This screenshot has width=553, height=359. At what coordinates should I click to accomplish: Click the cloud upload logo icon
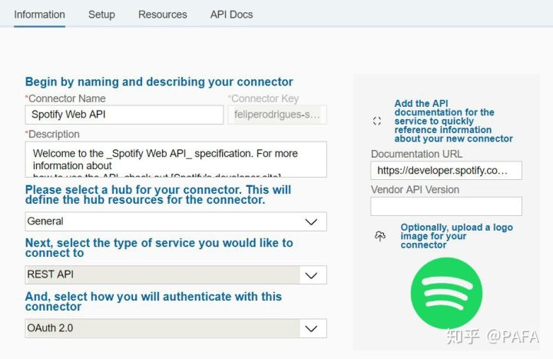click(x=379, y=237)
